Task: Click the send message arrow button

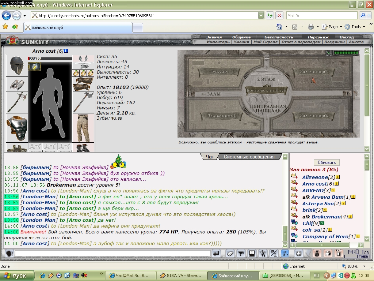Action: [x=217, y=254]
